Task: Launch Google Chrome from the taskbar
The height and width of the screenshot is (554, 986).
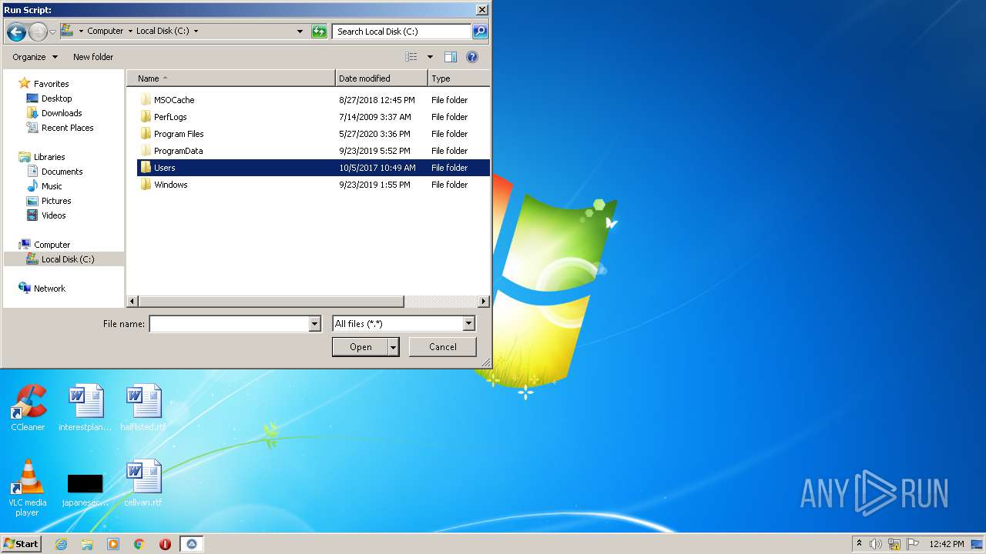Action: tap(139, 544)
